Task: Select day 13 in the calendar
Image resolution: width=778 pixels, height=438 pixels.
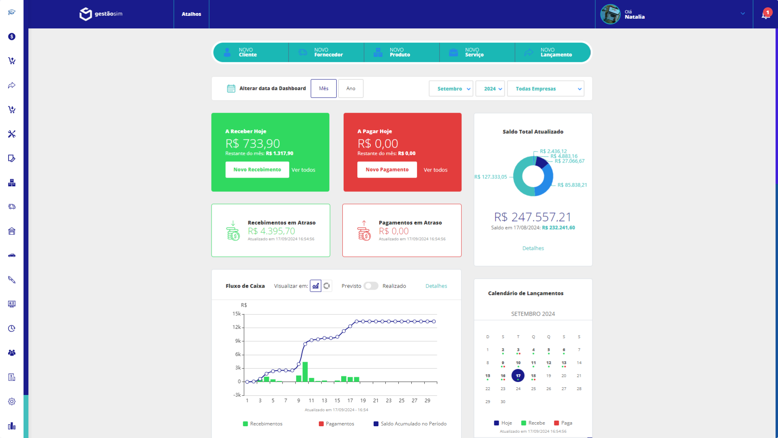Action: tap(564, 363)
